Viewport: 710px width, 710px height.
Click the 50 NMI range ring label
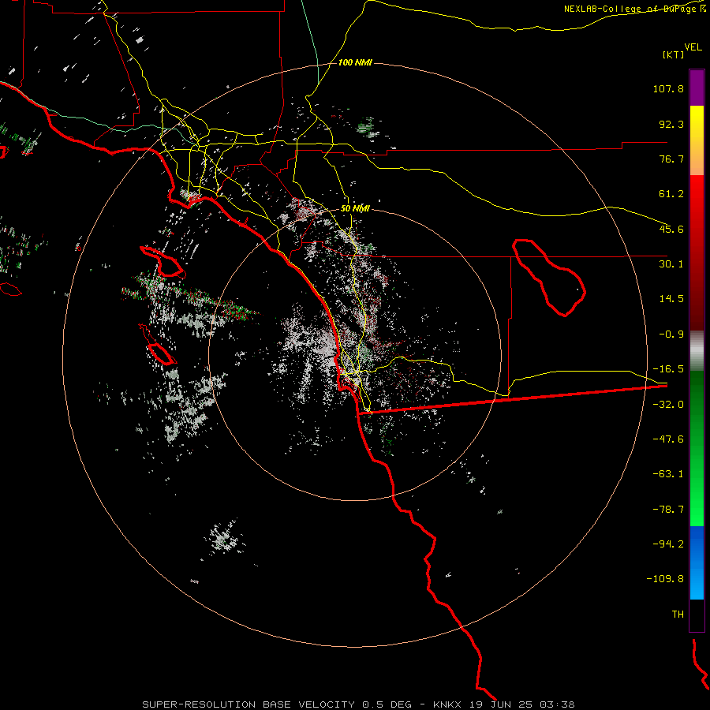click(355, 209)
